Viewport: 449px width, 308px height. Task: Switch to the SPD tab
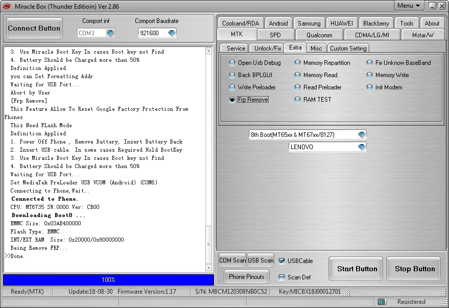[x=275, y=35]
